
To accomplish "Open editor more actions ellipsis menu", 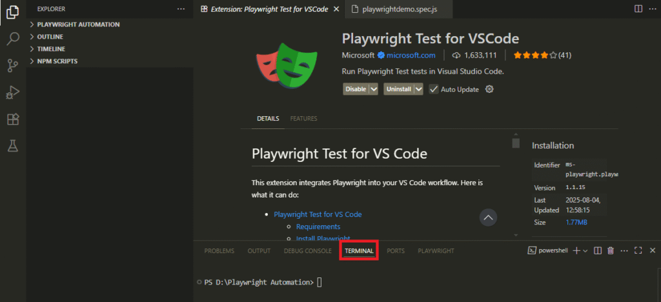I will tap(652, 9).
